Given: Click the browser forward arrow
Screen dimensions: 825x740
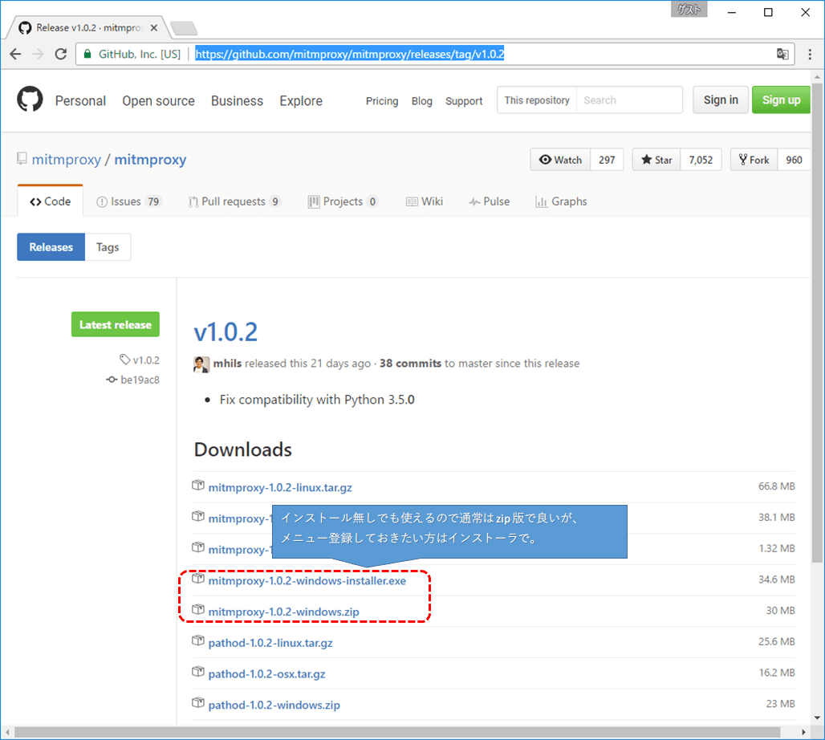Looking at the screenshot, I should [x=38, y=55].
